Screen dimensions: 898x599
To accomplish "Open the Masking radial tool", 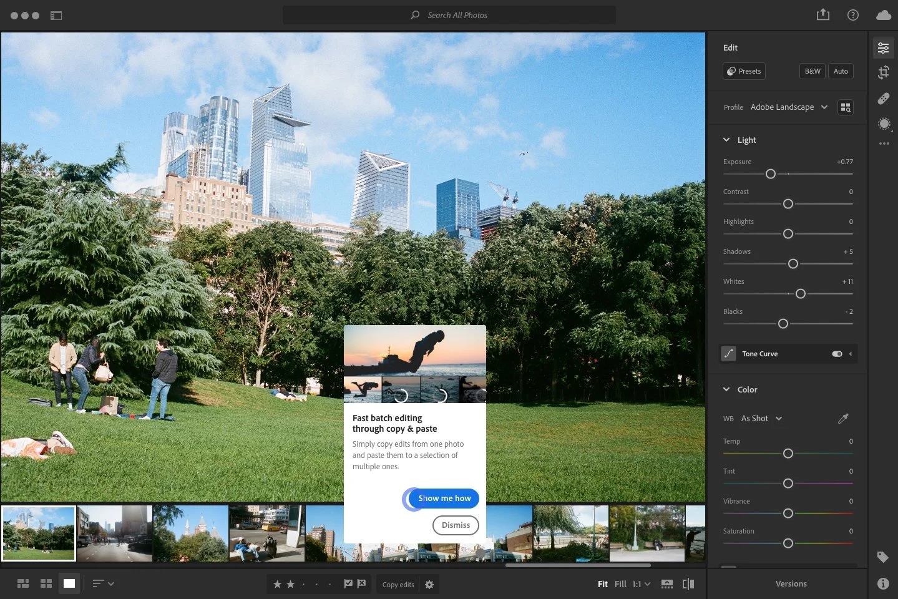I will pos(884,124).
